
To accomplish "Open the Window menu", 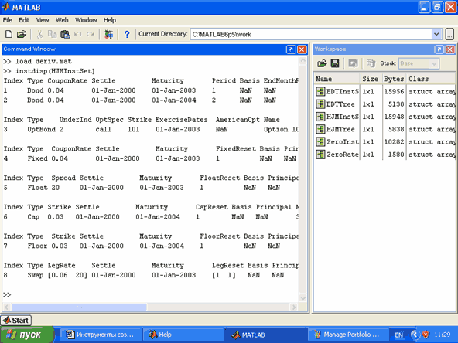I will click(86, 20).
